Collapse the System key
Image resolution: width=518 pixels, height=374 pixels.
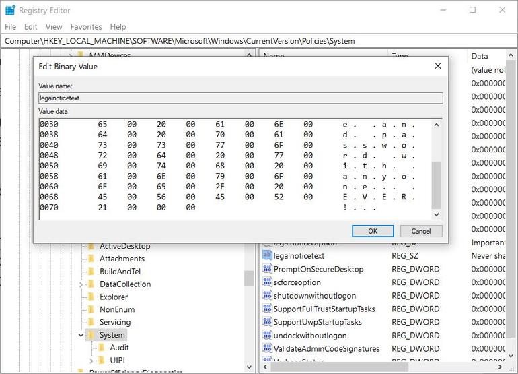click(81, 335)
